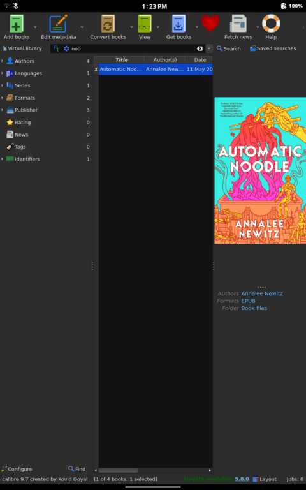Image resolution: width=306 pixels, height=490 pixels.
Task: Click Configure in tag browser
Action: pyautogui.click(x=17, y=469)
